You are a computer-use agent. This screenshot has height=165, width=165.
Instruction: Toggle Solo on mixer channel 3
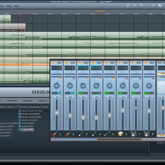click(81, 93)
